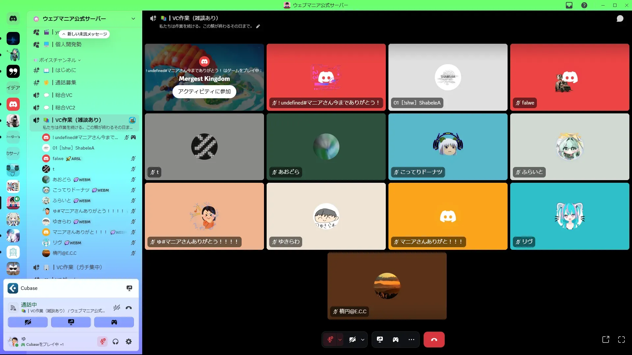Disconnect using the red hang-up button
Screen dimensions: 632x355
point(434,340)
